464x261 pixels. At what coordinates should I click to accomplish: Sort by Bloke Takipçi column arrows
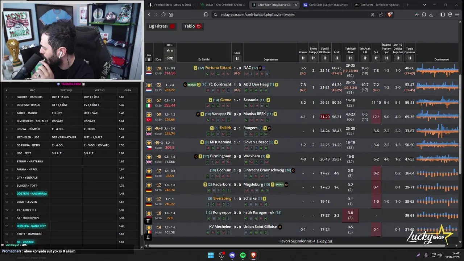point(313,58)
